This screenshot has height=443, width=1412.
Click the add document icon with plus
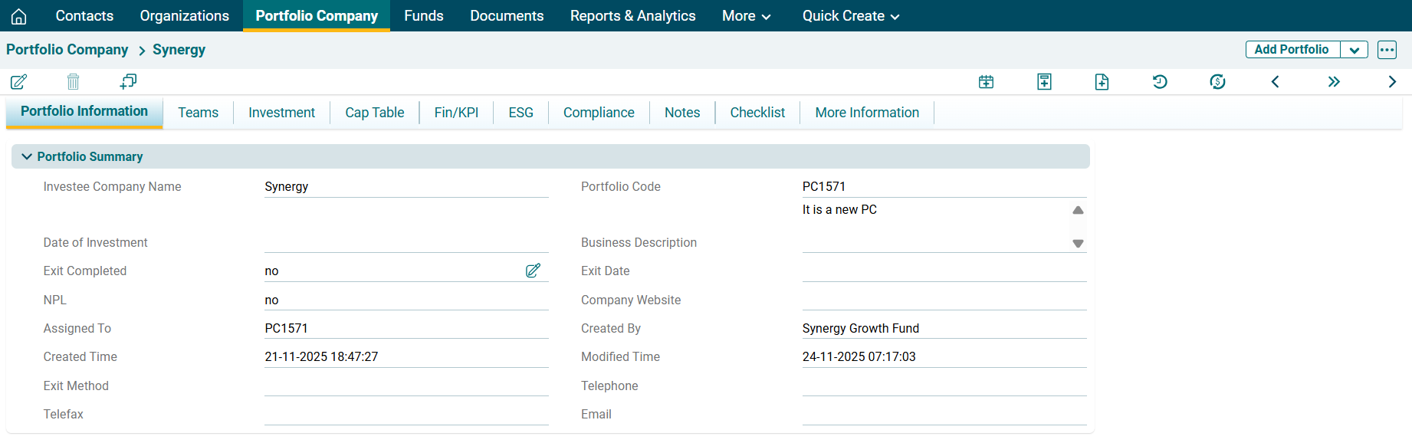click(x=1102, y=82)
